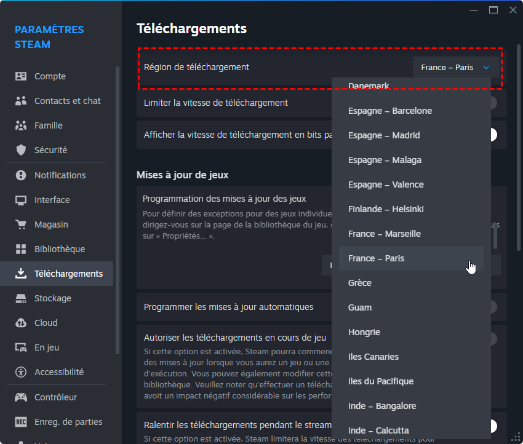Image resolution: width=523 pixels, height=444 pixels.
Task: Pick Iles du Pacifique region
Action: 411,381
